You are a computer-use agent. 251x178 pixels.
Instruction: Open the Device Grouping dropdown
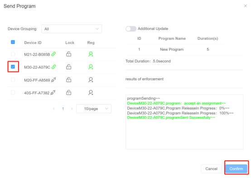click(x=72, y=29)
